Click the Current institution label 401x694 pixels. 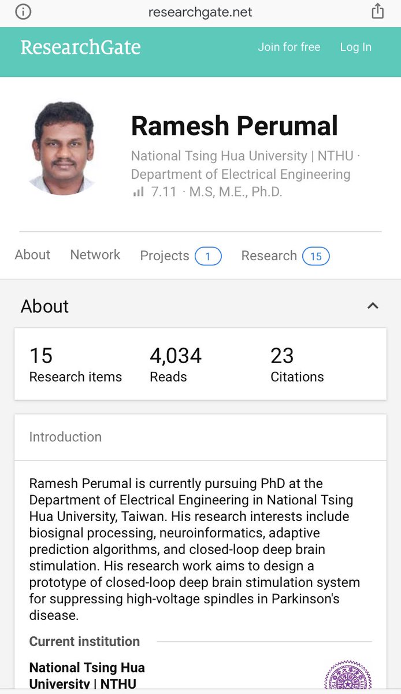(x=84, y=641)
